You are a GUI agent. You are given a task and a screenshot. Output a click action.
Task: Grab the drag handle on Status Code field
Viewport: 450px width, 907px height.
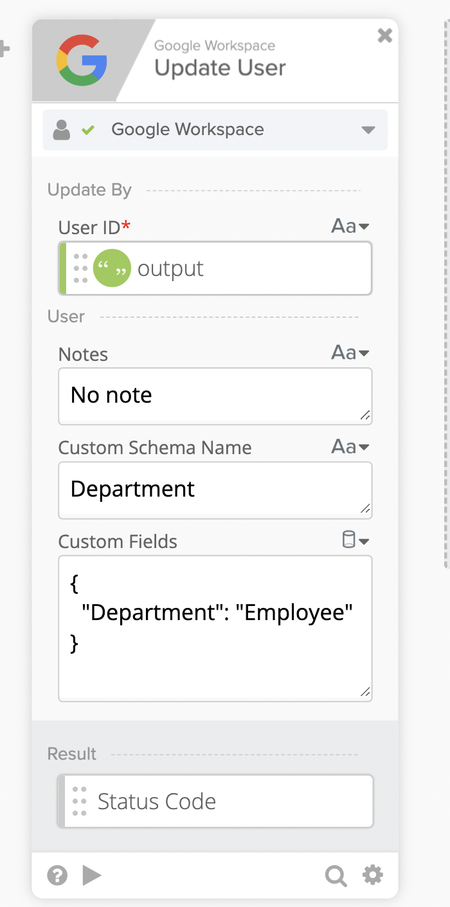80,801
